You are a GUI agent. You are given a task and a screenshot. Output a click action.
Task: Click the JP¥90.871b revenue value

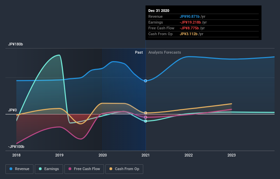(x=190, y=17)
